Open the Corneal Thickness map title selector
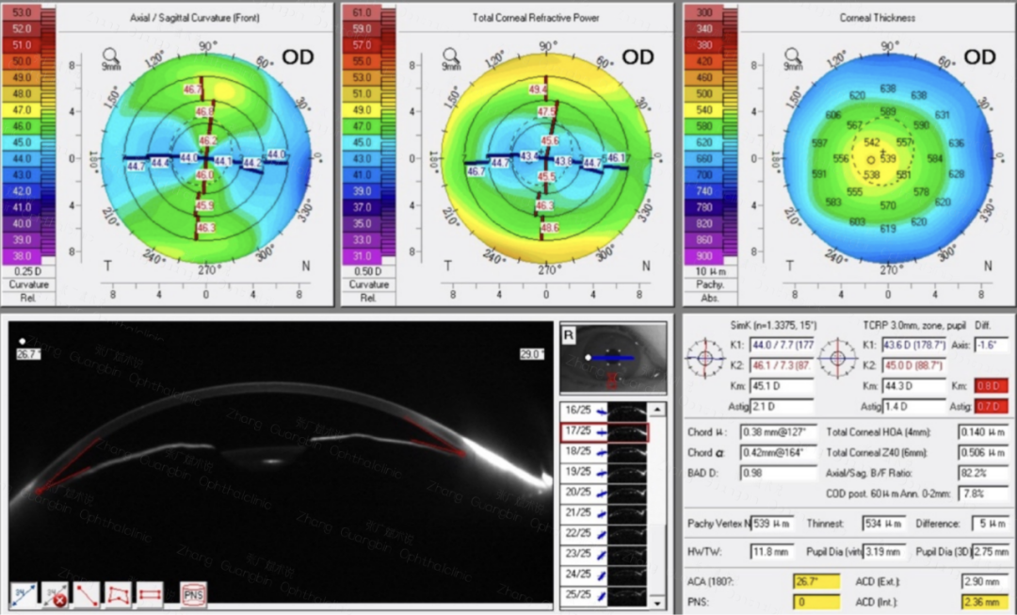Viewport: 1017px width, 615px height. [877, 17]
